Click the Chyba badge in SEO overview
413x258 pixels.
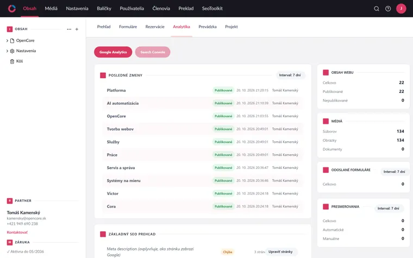[x=228, y=252]
